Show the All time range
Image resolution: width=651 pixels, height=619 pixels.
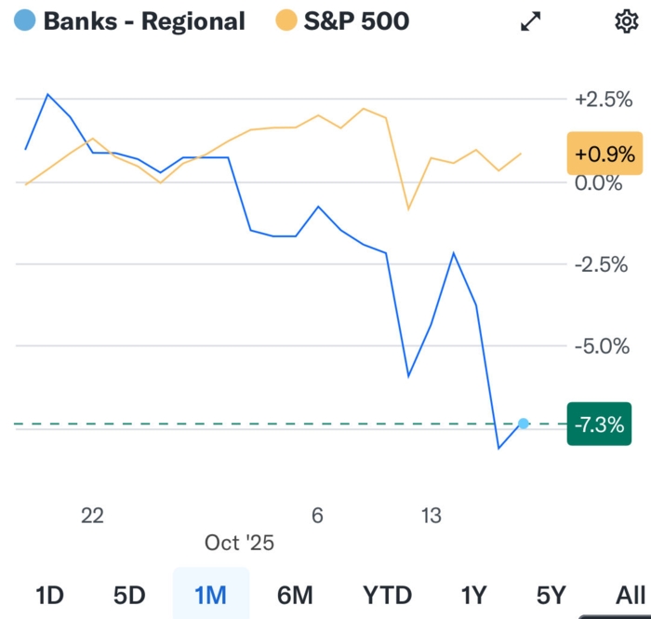pos(630,595)
